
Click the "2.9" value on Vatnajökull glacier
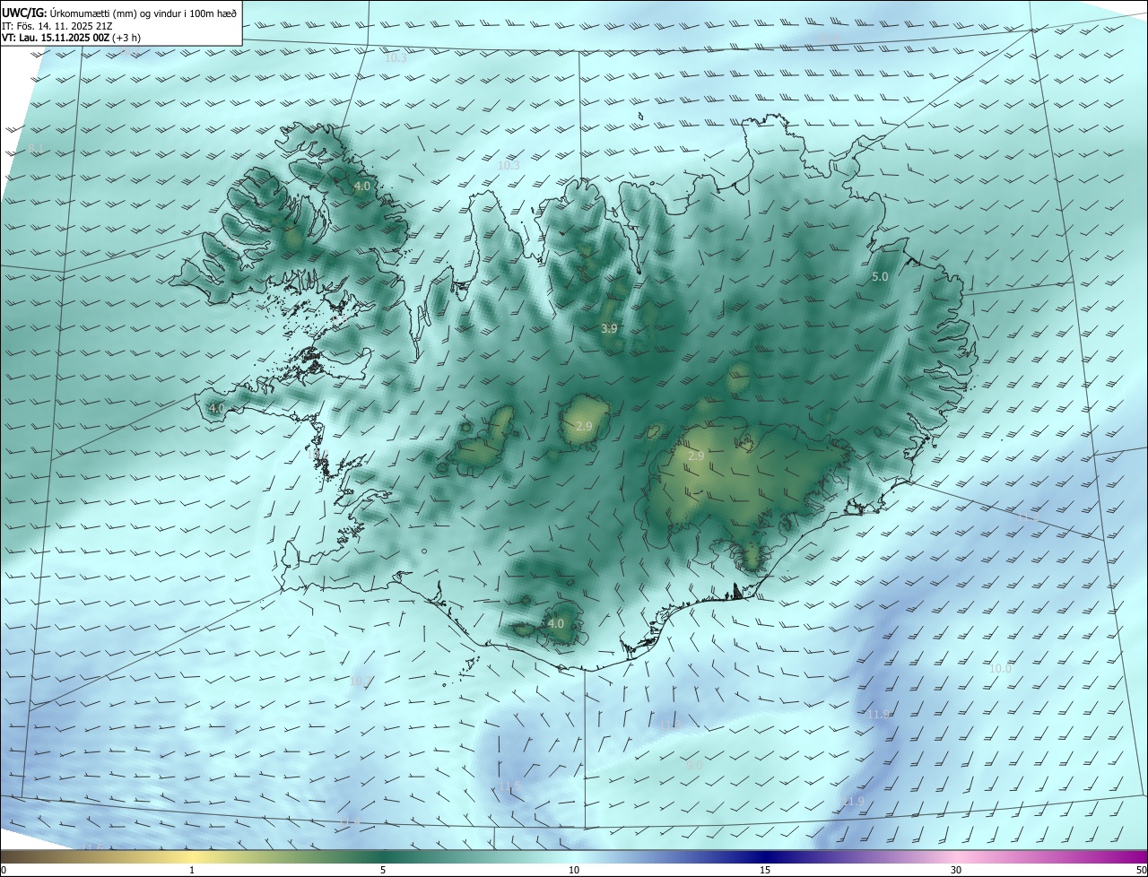696,456
